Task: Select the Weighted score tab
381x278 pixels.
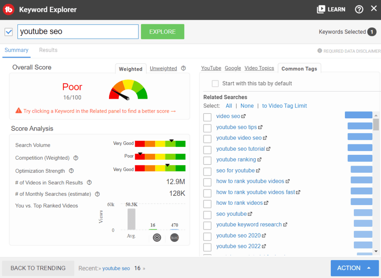Action: click(131, 69)
